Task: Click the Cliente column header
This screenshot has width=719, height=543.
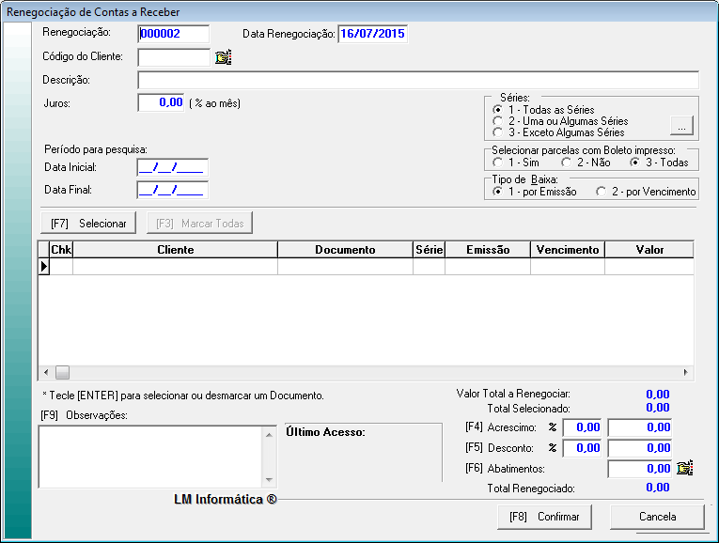Action: click(x=175, y=250)
